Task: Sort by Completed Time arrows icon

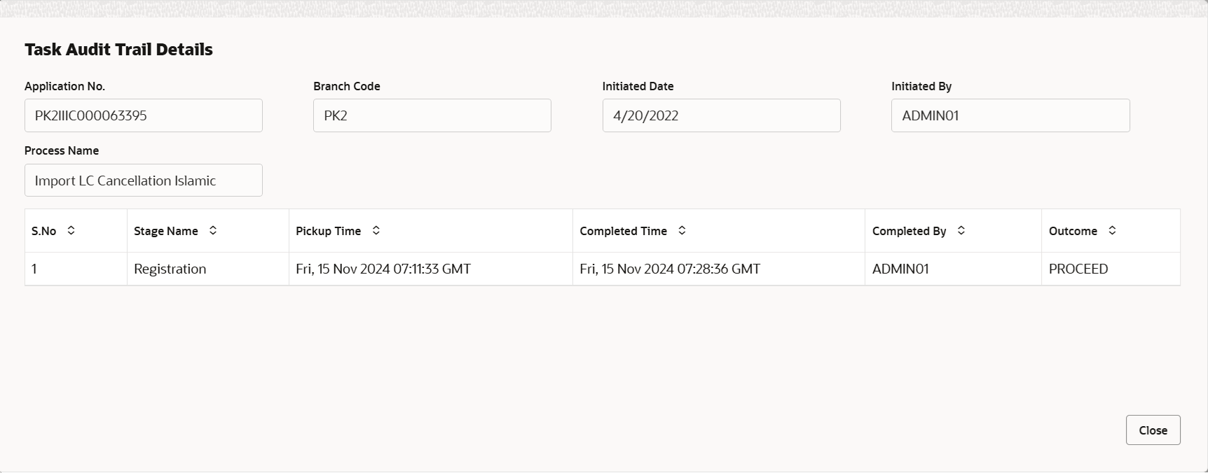Action: tap(682, 230)
